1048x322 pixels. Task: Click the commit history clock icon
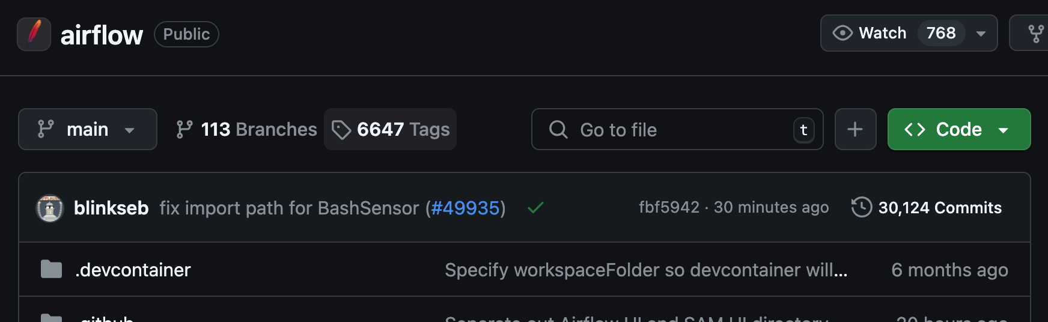pyautogui.click(x=861, y=207)
